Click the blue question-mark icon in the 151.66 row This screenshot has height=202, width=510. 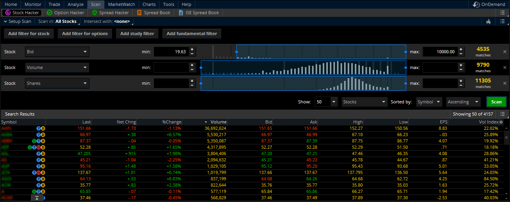38,128
